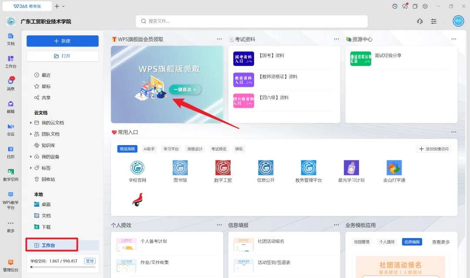470x278 pixels.
Task: Expand 我的云文档 tree node
Action: pos(31,122)
